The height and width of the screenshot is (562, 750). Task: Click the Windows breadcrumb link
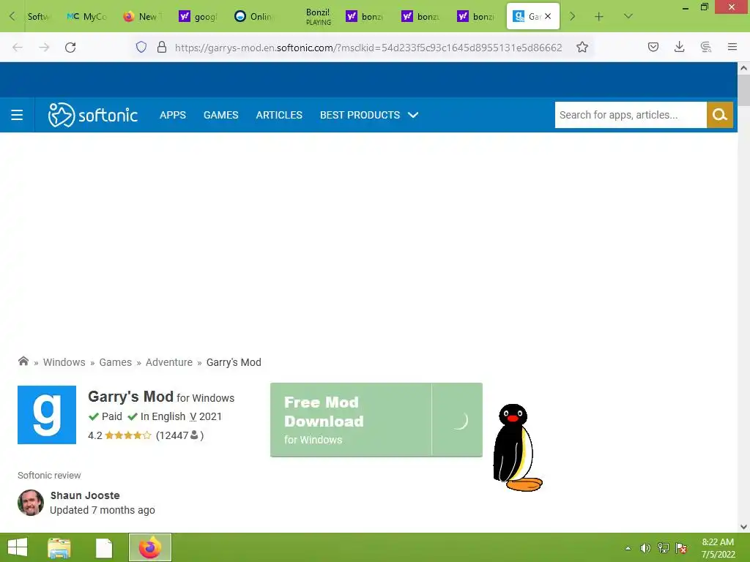click(64, 362)
